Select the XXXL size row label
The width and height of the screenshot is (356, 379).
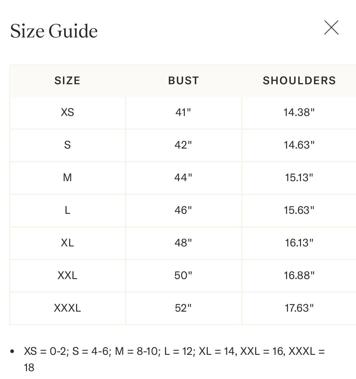[67, 308]
